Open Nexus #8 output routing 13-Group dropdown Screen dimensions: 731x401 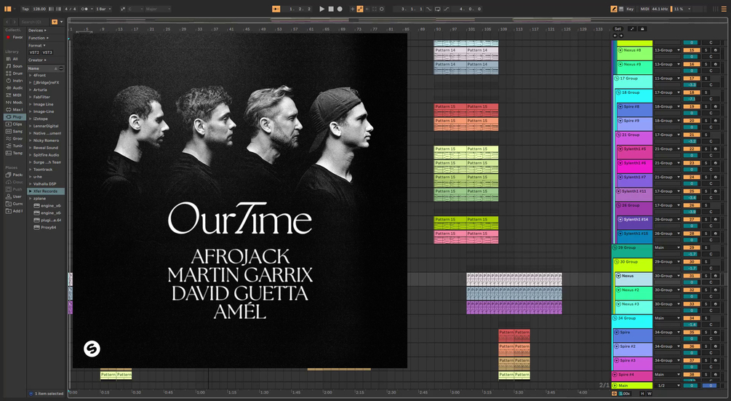pyautogui.click(x=667, y=50)
